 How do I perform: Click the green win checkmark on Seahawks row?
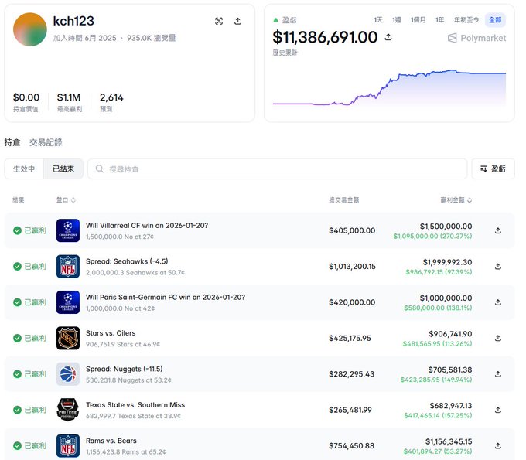(x=17, y=266)
